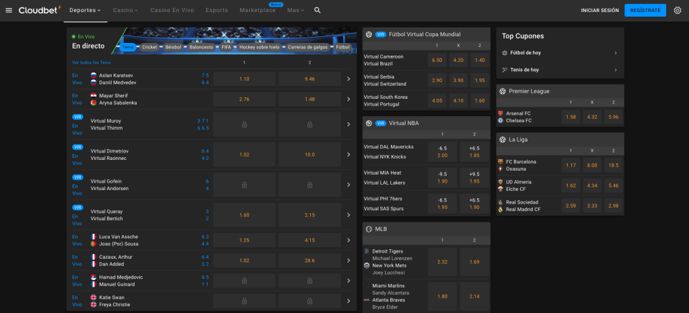
Task: Open the search magnifier icon
Action: (318, 10)
